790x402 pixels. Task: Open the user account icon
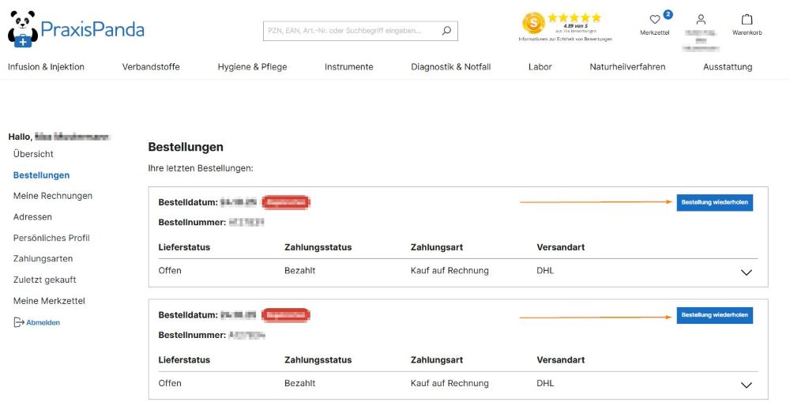coord(700,20)
